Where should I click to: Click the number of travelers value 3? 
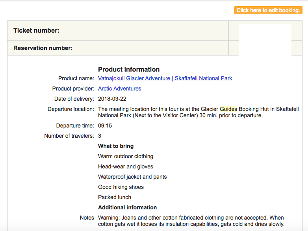click(100, 136)
